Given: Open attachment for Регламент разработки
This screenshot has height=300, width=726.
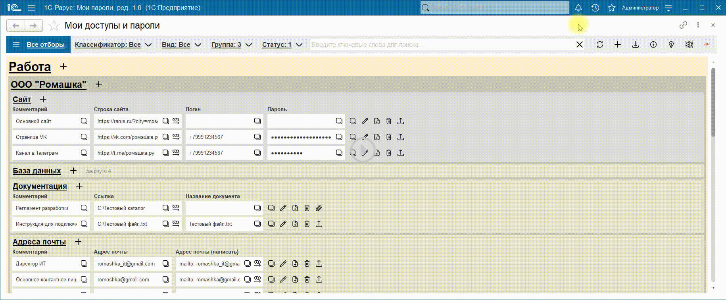Looking at the screenshot, I should click(319, 208).
